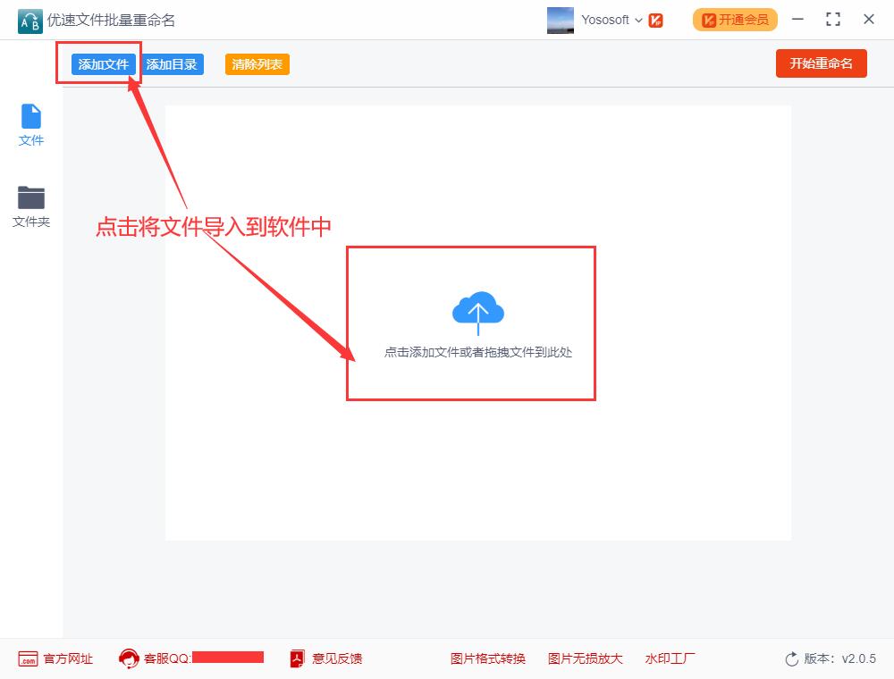Click the VIP badge icon beside Yososoft
This screenshot has width=894, height=679.
[x=655, y=21]
